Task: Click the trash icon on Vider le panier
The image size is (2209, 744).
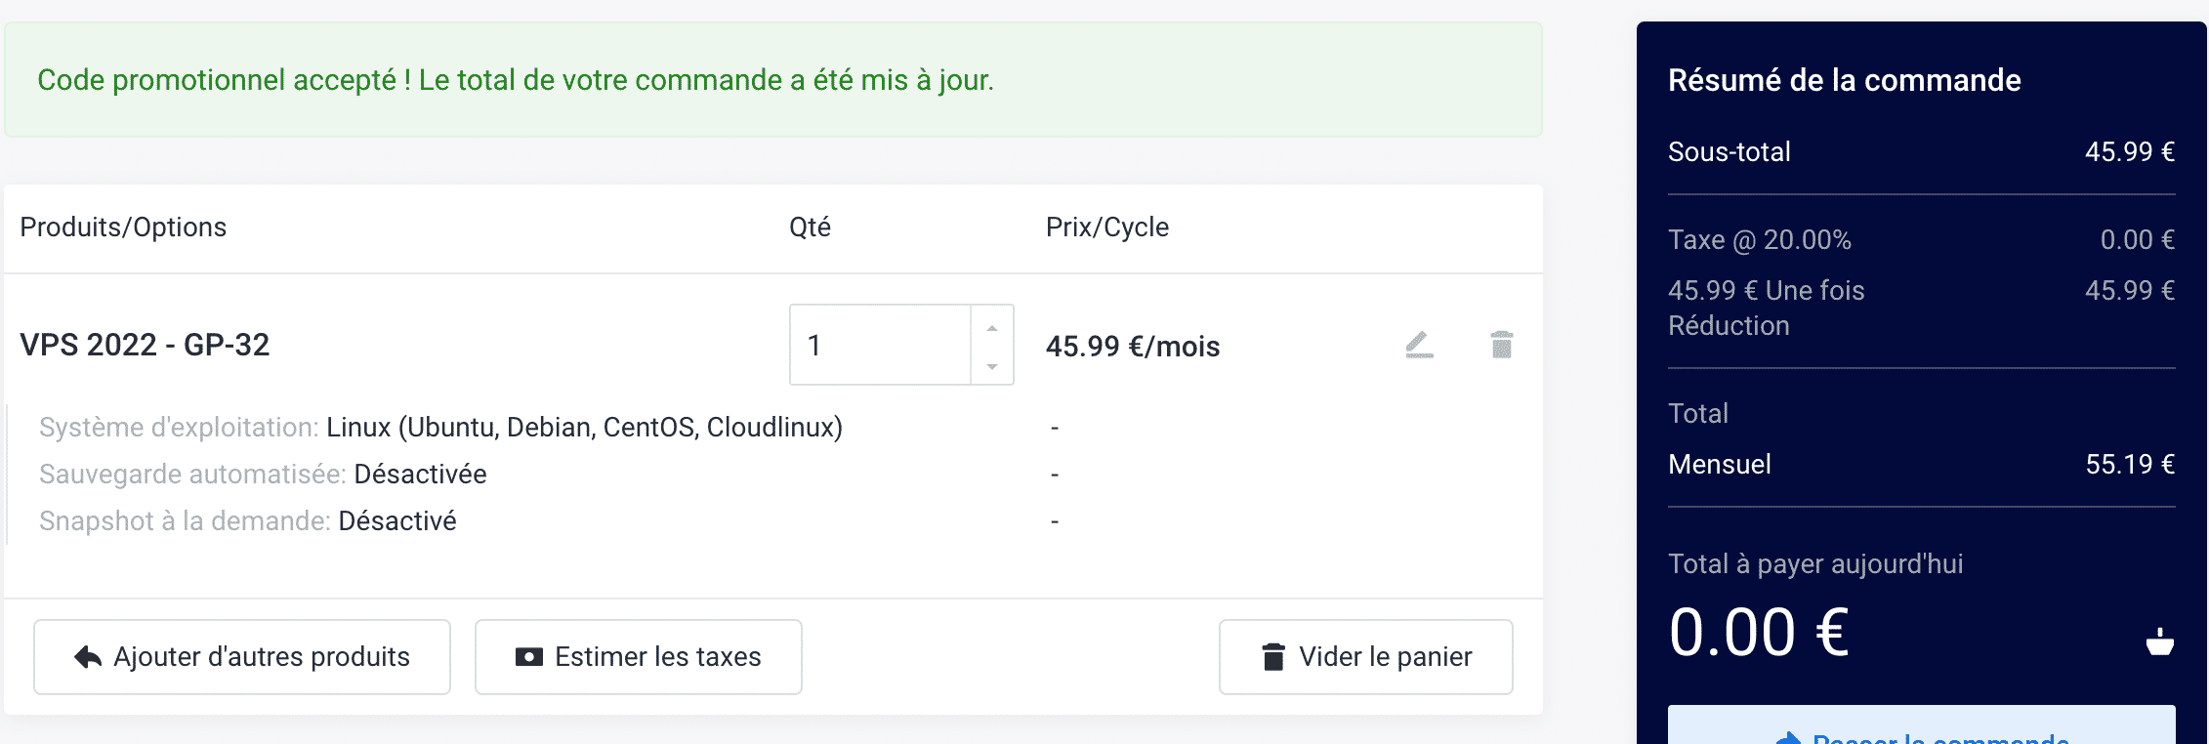Action: pyautogui.click(x=1273, y=657)
